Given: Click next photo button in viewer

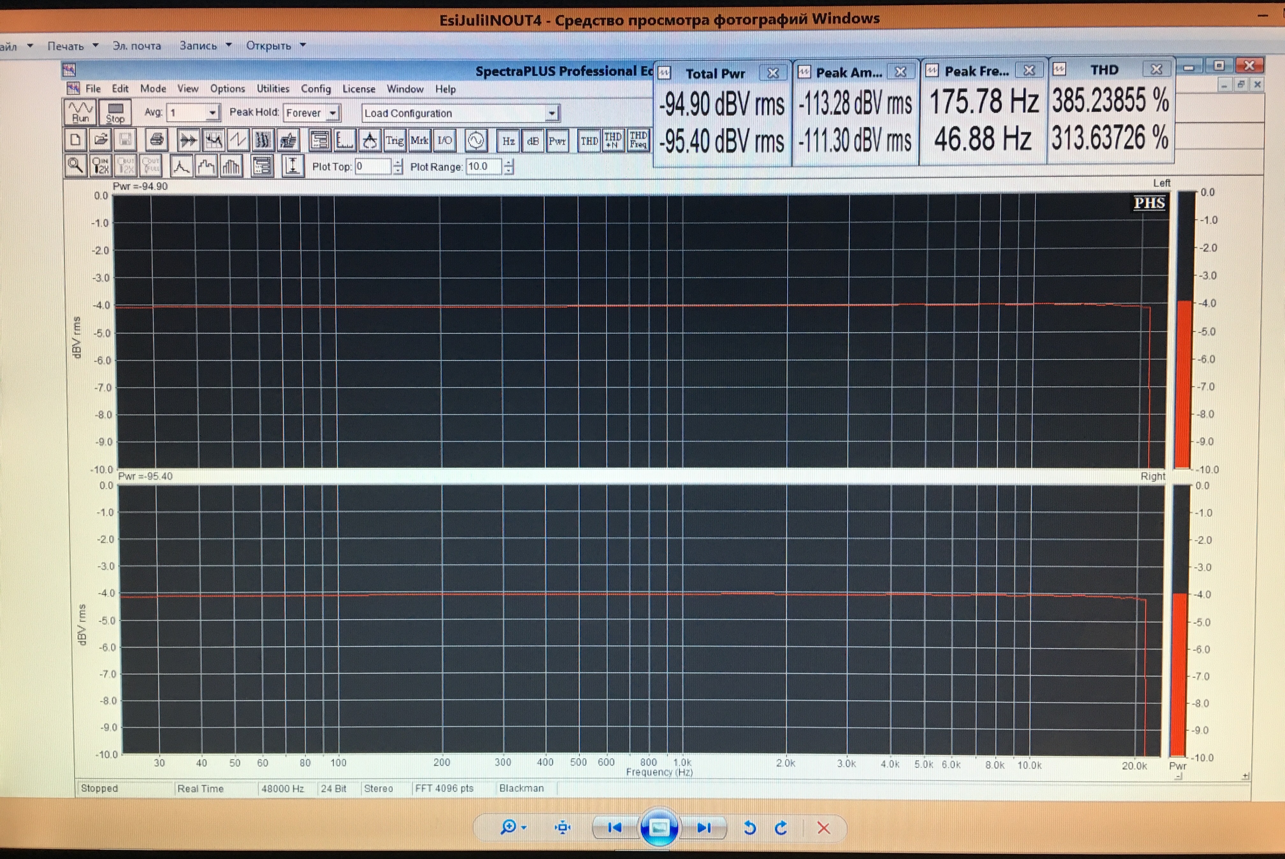Looking at the screenshot, I should tap(704, 827).
